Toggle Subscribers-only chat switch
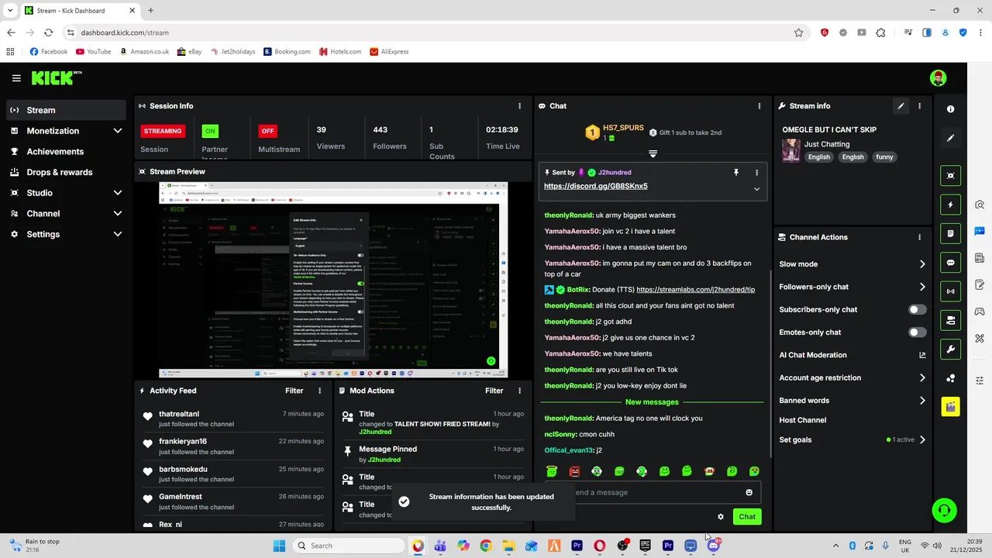Image resolution: width=992 pixels, height=558 pixels. coord(917,309)
